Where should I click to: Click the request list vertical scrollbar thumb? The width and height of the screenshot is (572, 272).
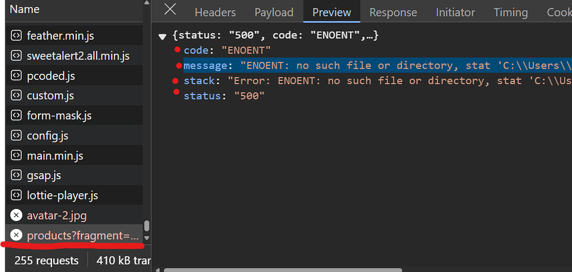pos(147,226)
